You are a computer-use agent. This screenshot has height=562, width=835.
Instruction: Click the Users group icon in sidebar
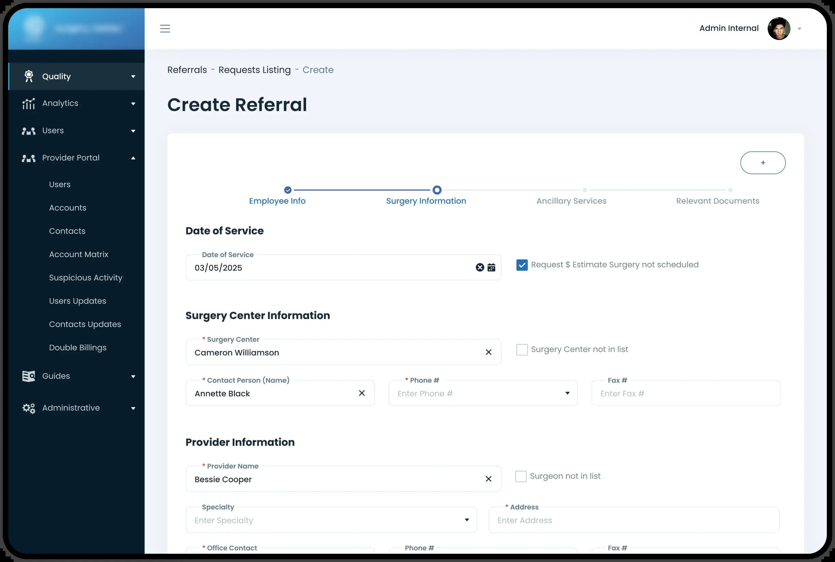pyautogui.click(x=29, y=131)
